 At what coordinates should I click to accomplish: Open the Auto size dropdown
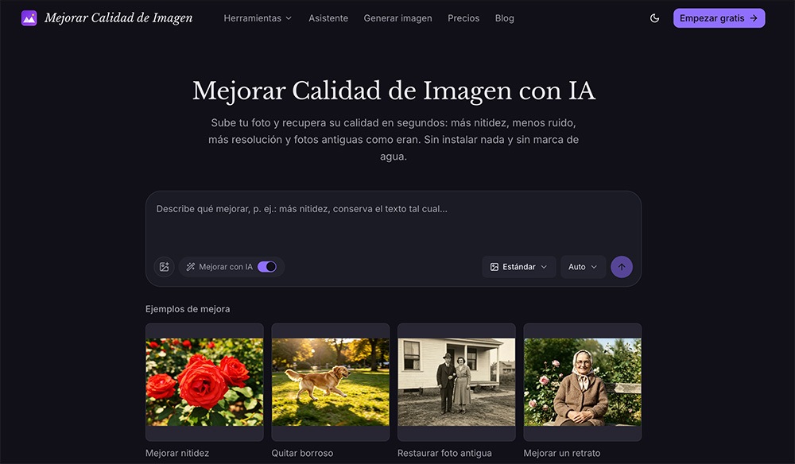[x=583, y=267]
